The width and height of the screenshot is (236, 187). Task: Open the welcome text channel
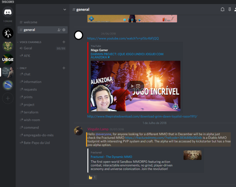[x=43, y=22]
